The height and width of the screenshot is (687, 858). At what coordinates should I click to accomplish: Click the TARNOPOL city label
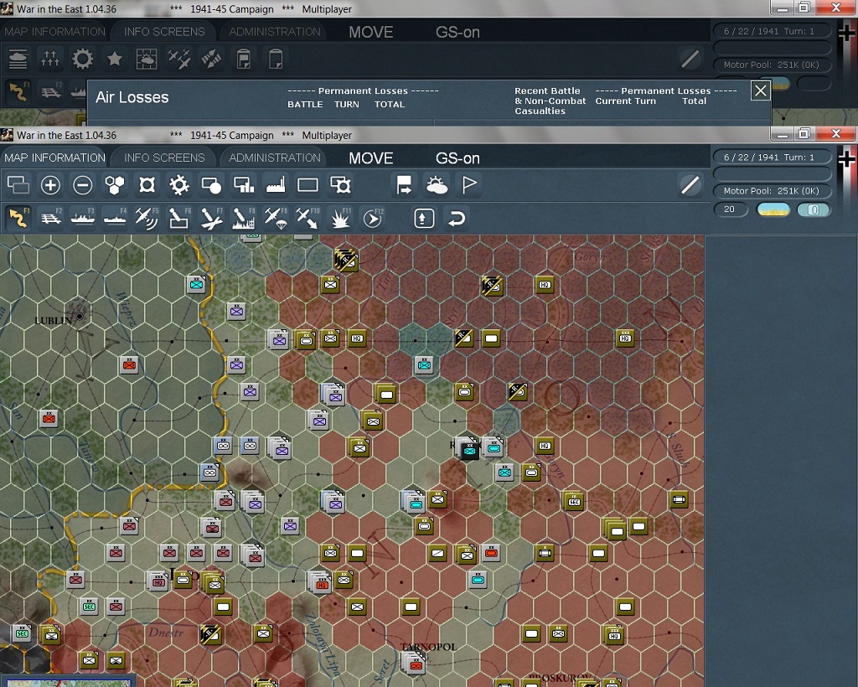coord(428,647)
